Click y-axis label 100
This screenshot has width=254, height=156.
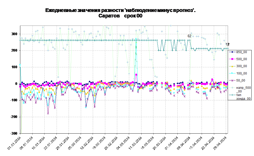14,67
